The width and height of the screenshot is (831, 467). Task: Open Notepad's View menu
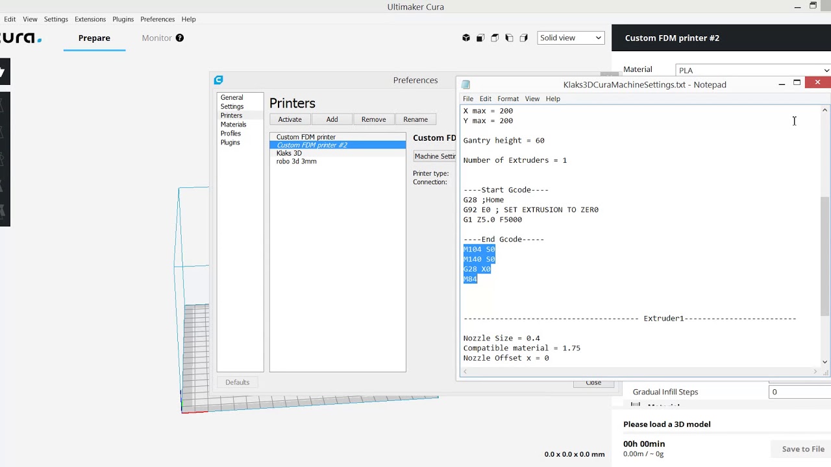point(532,99)
